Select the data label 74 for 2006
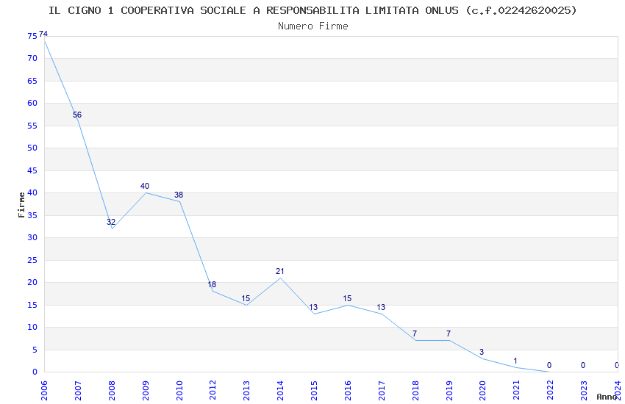625x404 pixels. pos(43,34)
